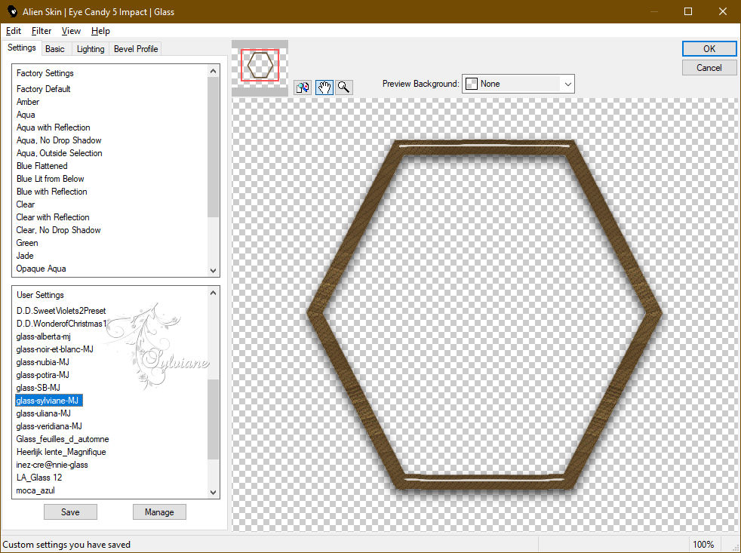The width and height of the screenshot is (741, 553).
Task: Open the Edit menu
Action: [14, 31]
